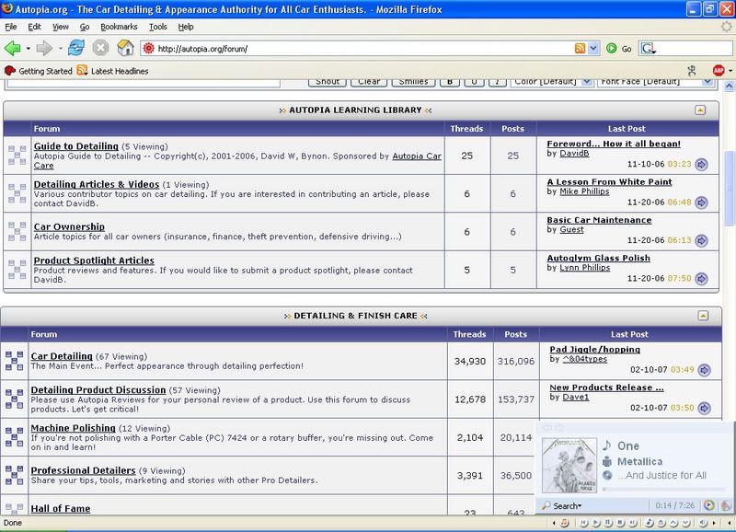Go to last post arrow for New Products Release
This screenshot has width=736, height=532.
point(704,408)
